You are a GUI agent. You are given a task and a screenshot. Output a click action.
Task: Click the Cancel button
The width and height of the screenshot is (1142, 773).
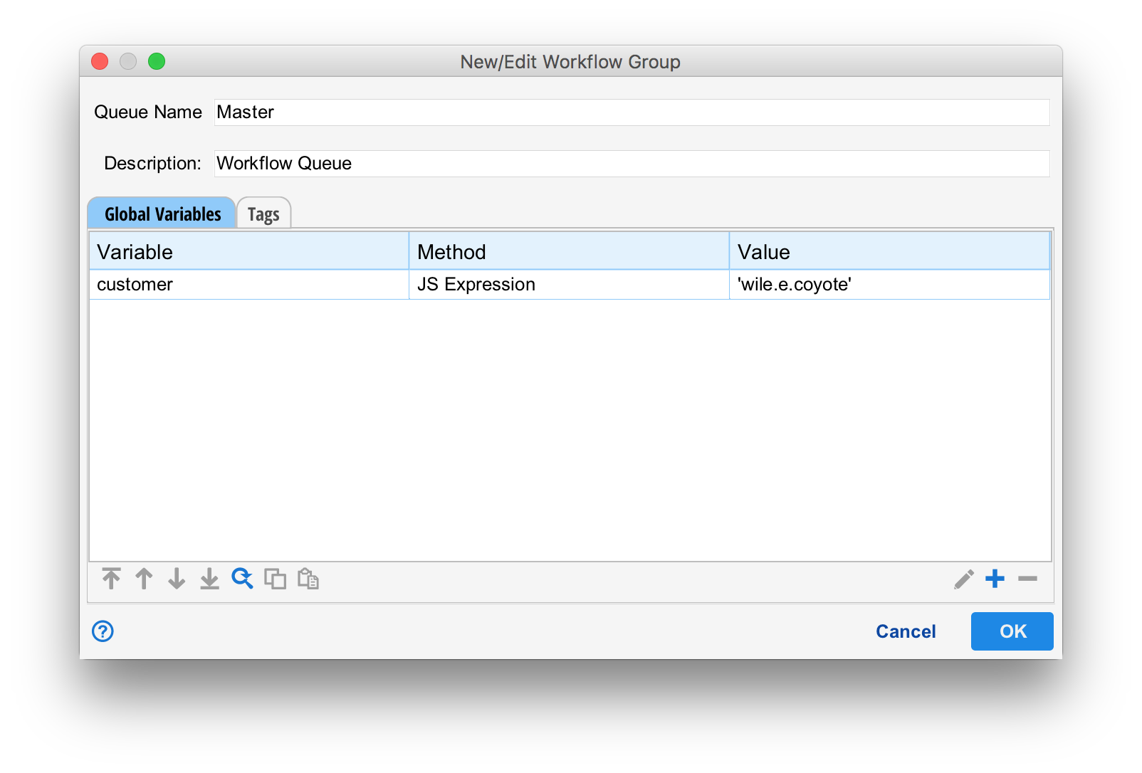905,631
